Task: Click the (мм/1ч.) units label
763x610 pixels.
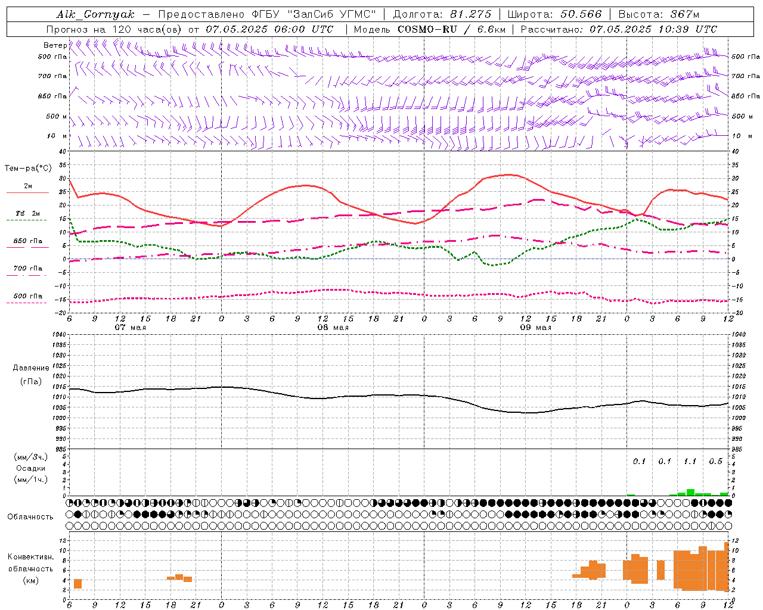Action: [x=31, y=480]
